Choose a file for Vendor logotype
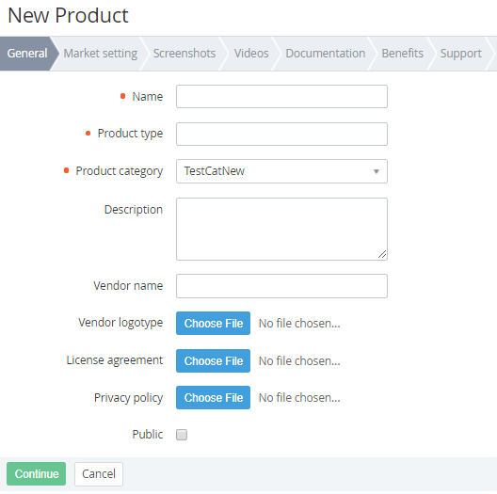Screen dimensions: 497x494 click(213, 323)
